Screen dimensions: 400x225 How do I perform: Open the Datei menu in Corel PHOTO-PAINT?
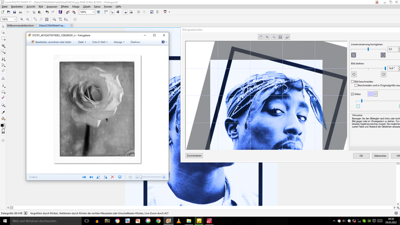(x=5, y=6)
